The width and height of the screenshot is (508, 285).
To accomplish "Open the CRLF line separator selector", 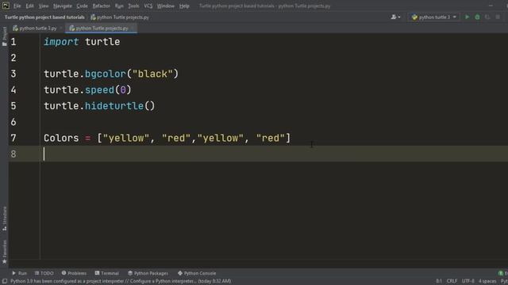I will click(x=452, y=281).
